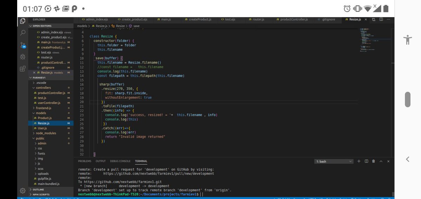Expand the node_modules folder
Screen dimensions: 421x199
coord(46,133)
